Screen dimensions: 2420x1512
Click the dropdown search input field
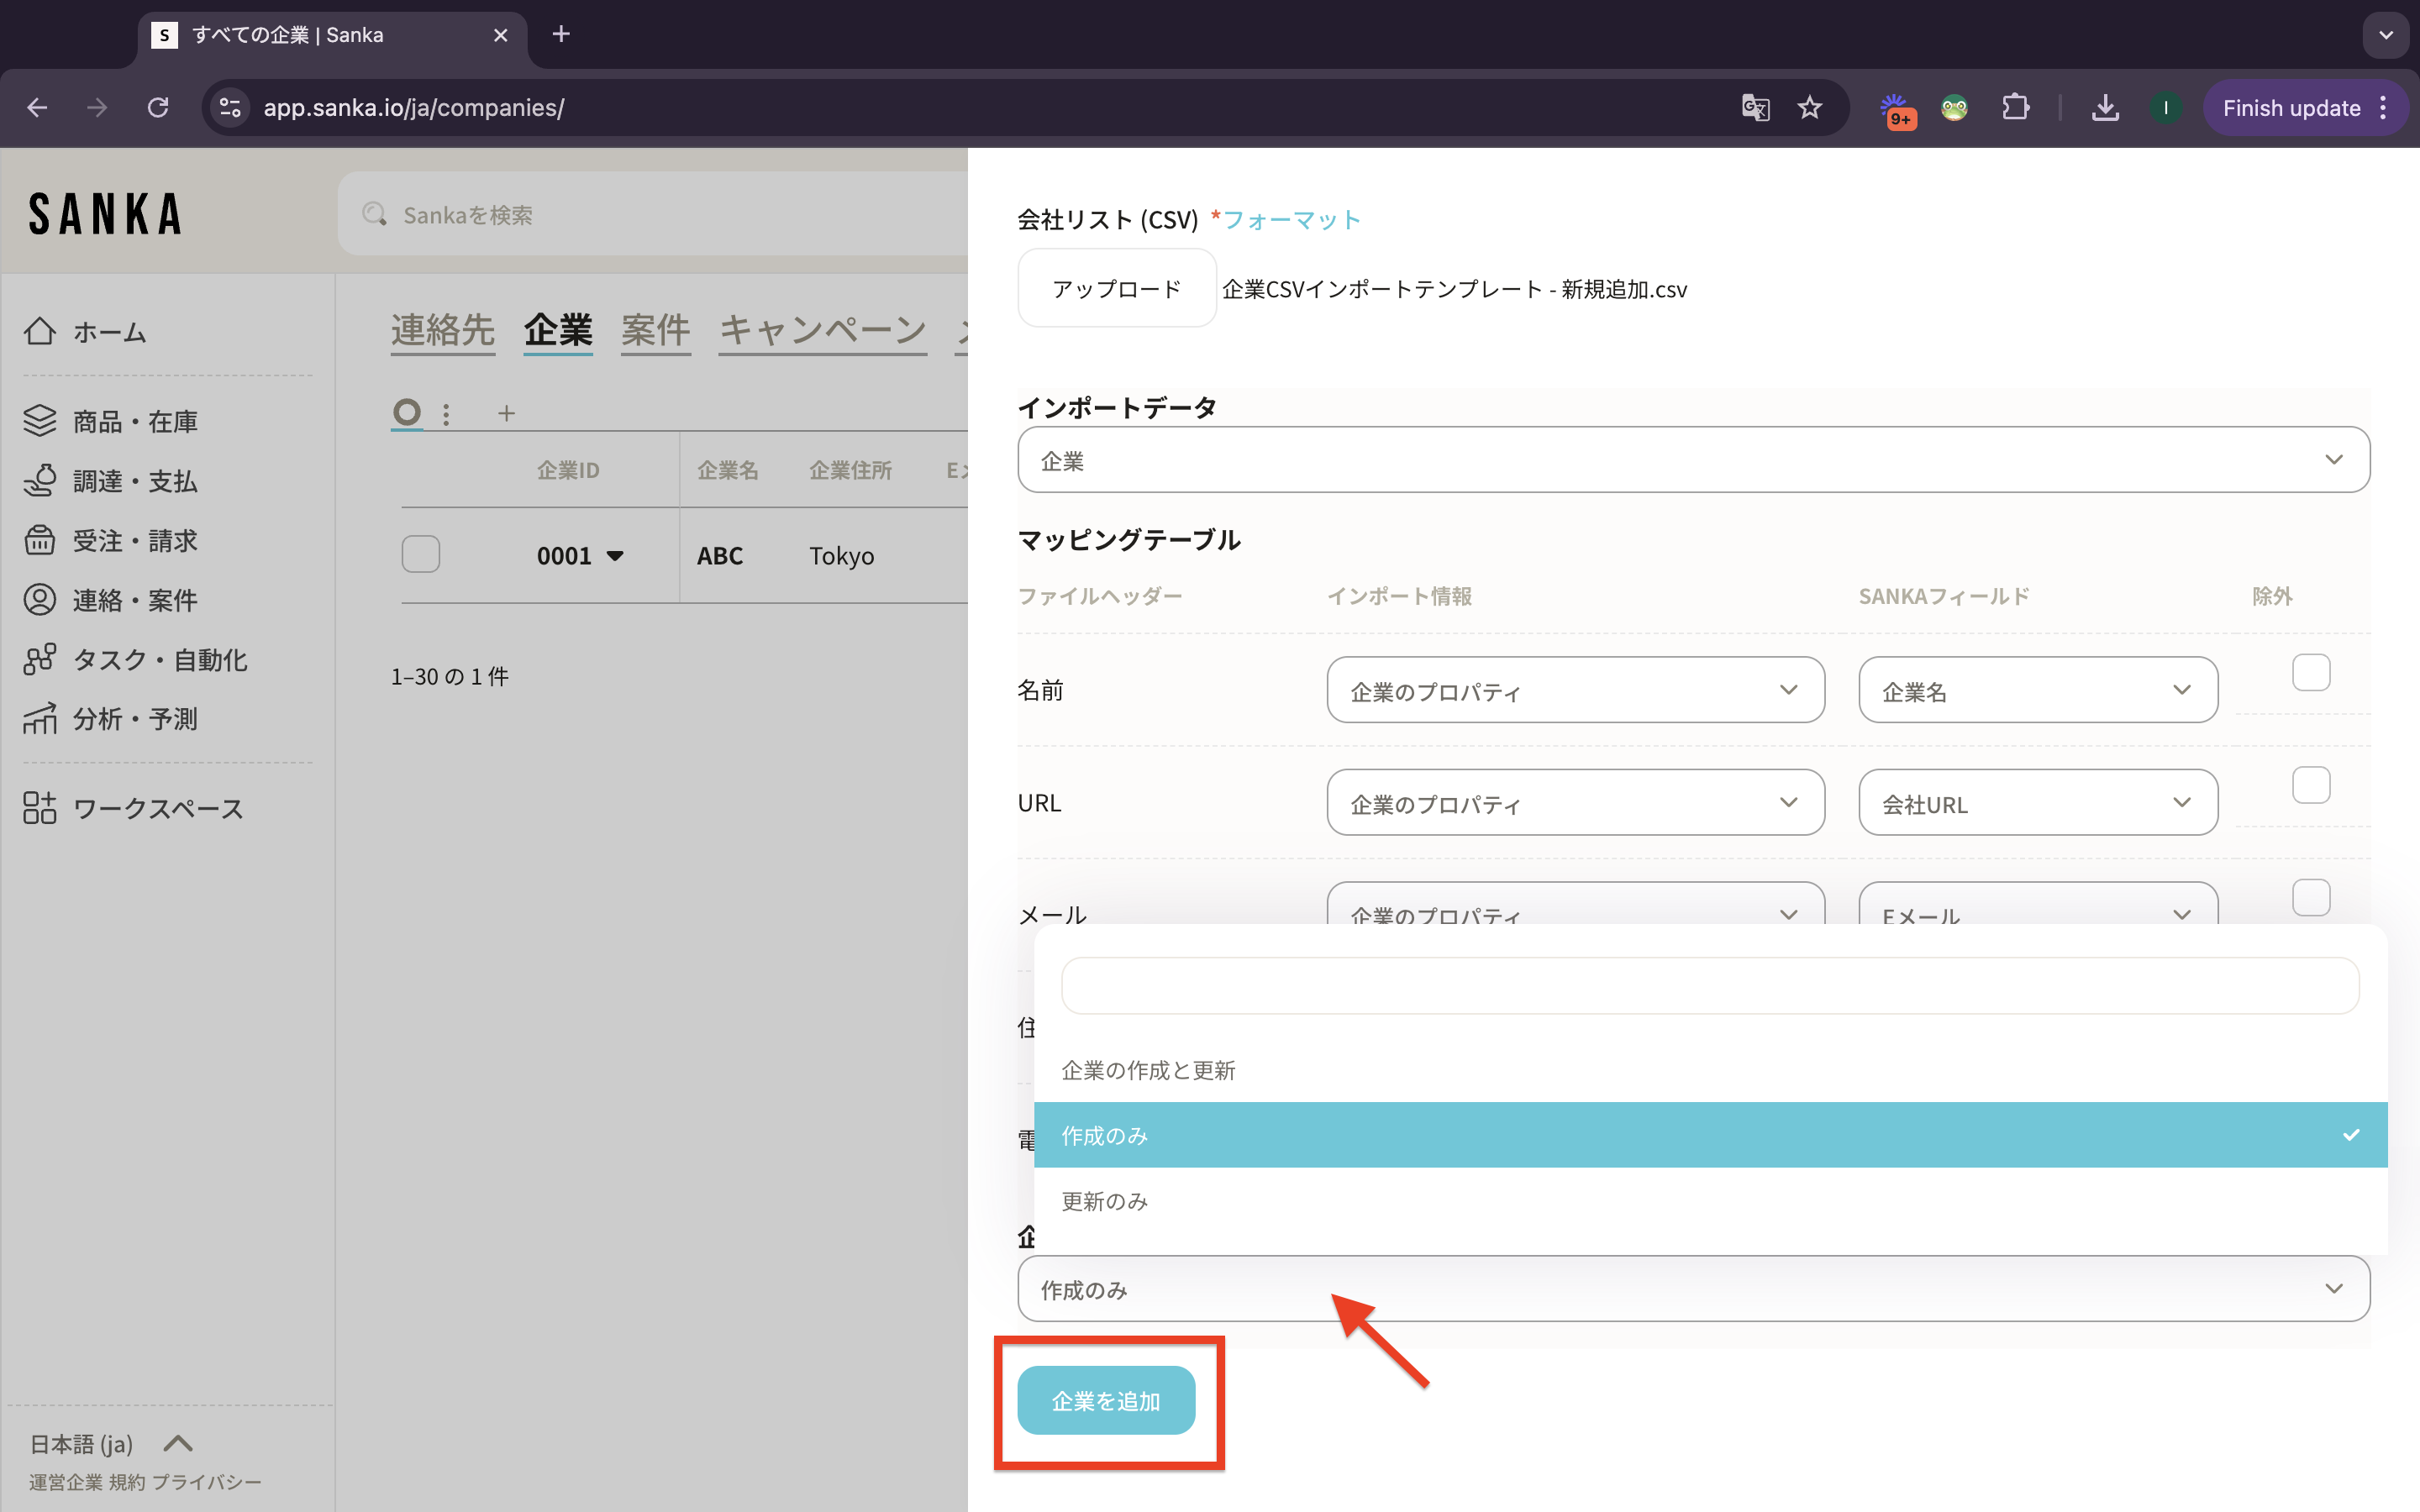click(x=1709, y=986)
